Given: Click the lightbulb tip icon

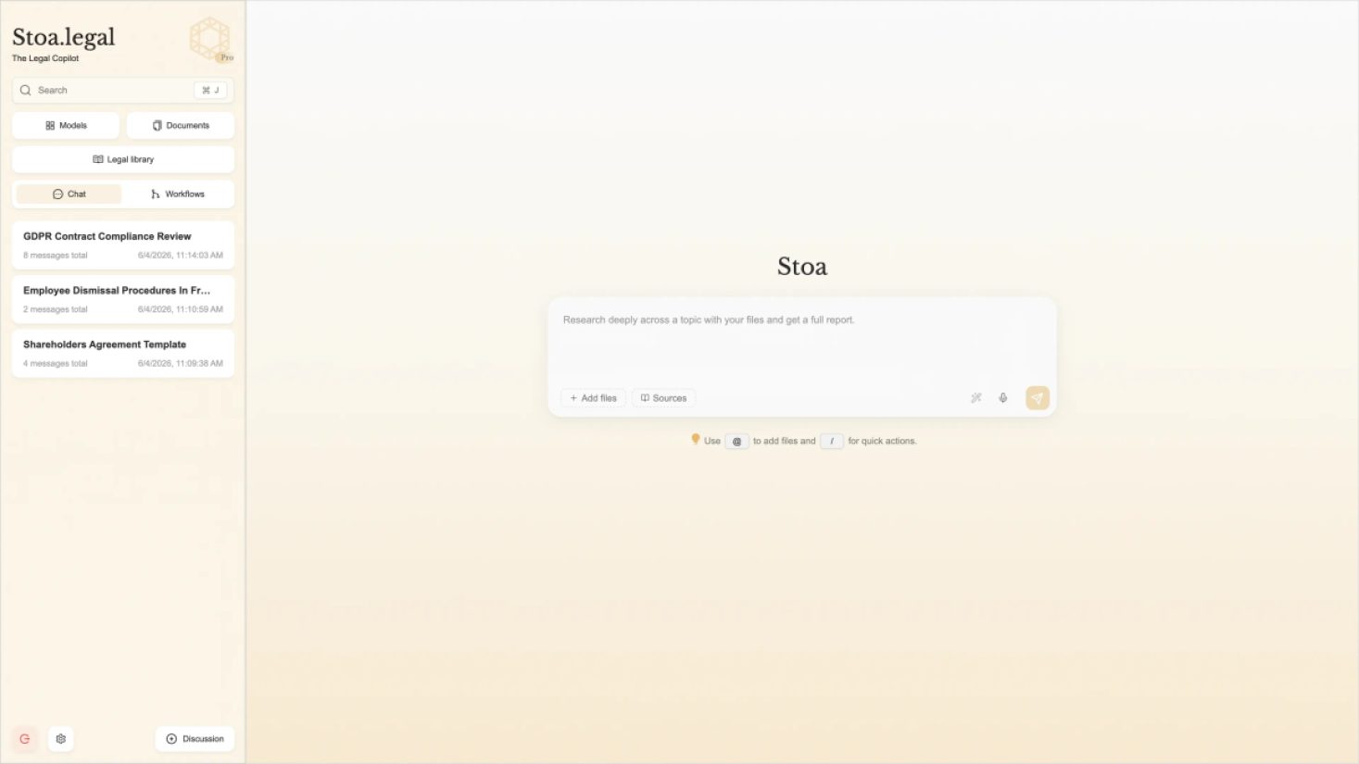Looking at the screenshot, I should (x=695, y=440).
